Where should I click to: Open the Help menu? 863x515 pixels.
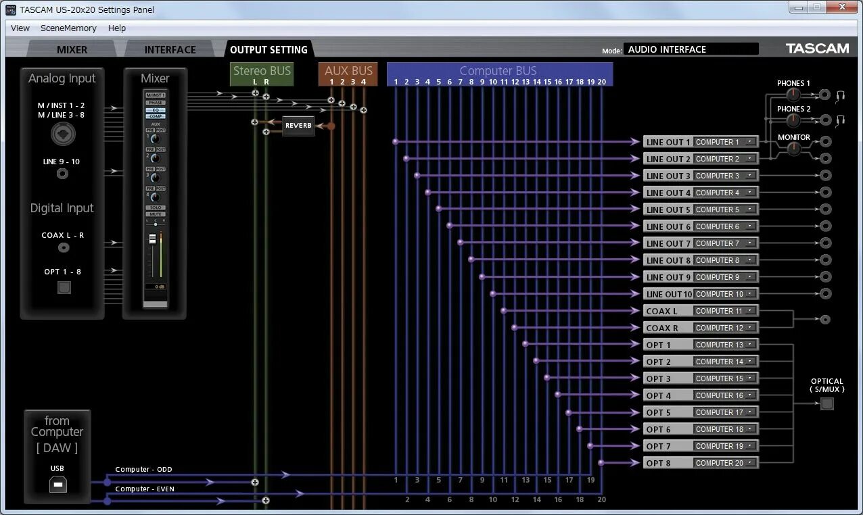[x=117, y=28]
